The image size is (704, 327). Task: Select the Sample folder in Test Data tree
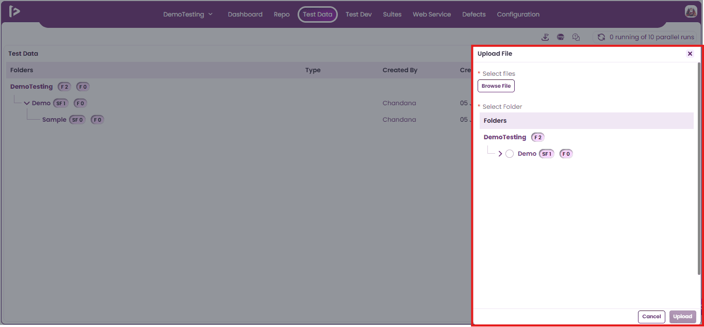[x=54, y=120]
